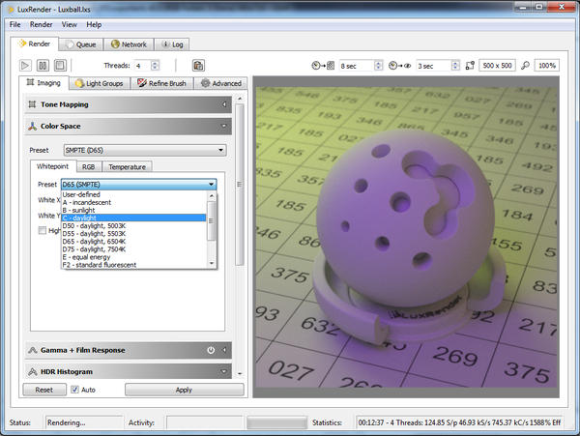Click the 3 sec interval stepper arrows
The image size is (580, 436).
[x=455, y=66]
